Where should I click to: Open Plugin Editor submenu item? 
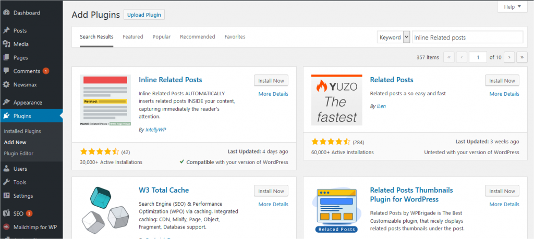[19, 153]
